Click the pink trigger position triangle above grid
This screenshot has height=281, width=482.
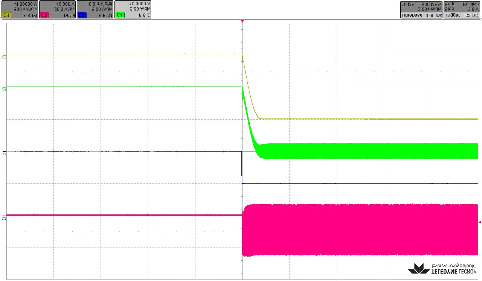[x=242, y=21]
